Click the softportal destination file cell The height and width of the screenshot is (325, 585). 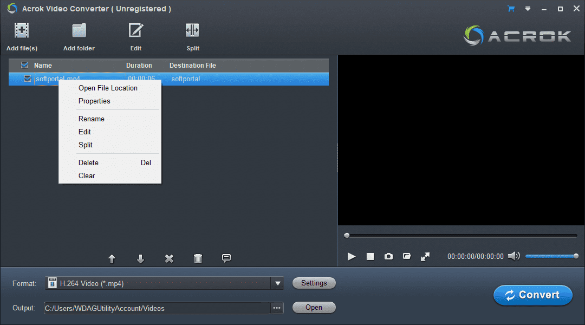pyautogui.click(x=185, y=79)
